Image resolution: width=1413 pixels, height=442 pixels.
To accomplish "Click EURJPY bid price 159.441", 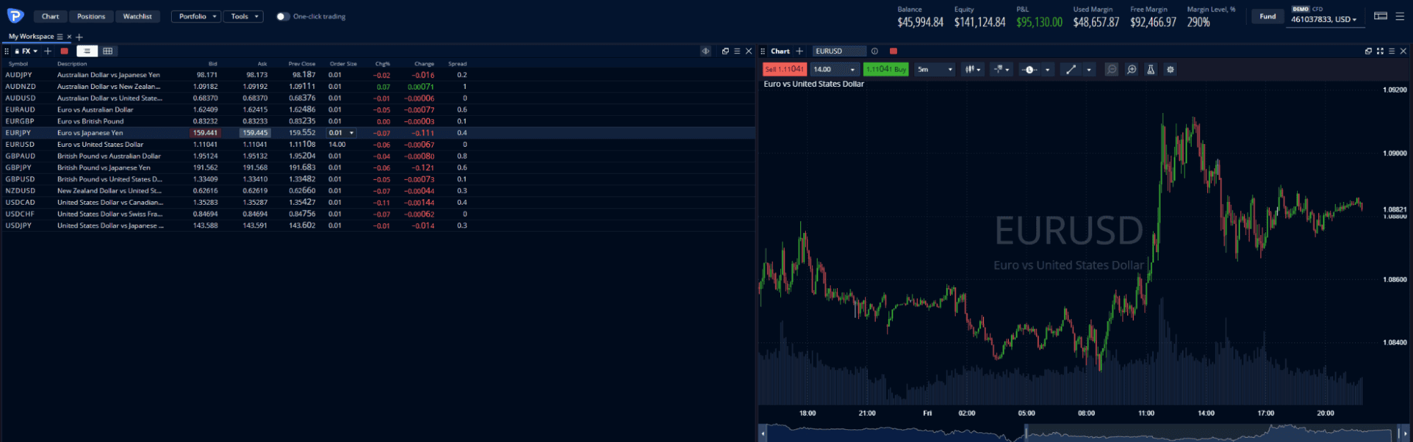I will [205, 133].
